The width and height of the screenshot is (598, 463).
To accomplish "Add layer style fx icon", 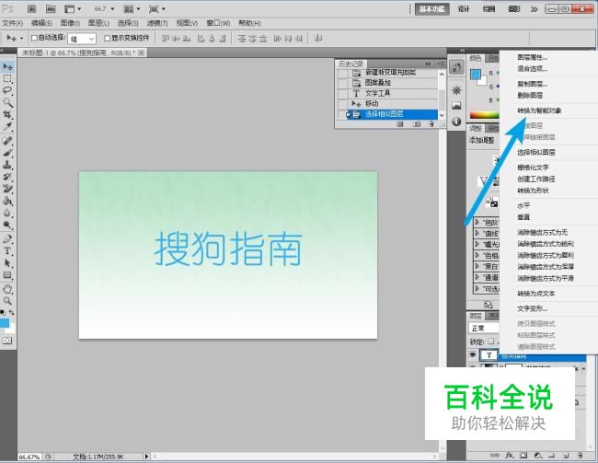I will pos(510,456).
